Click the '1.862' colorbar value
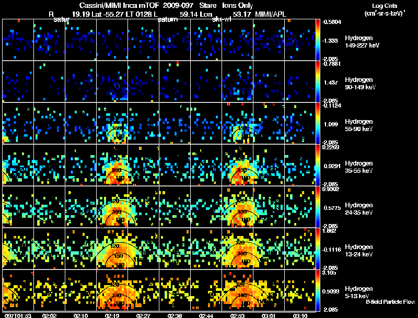Viewport: 418px width, 318px height. [x=329, y=231]
